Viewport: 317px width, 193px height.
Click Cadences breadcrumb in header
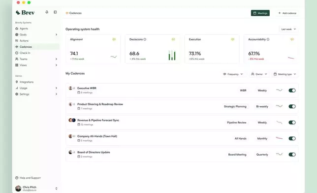[x=74, y=13]
